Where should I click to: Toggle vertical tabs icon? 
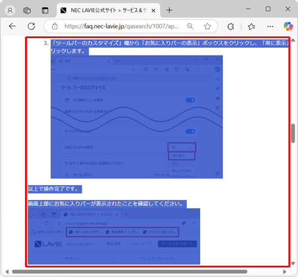point(45,10)
